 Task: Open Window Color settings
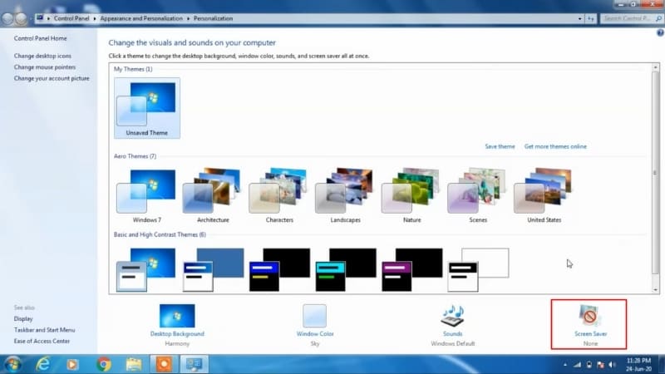[x=315, y=325]
